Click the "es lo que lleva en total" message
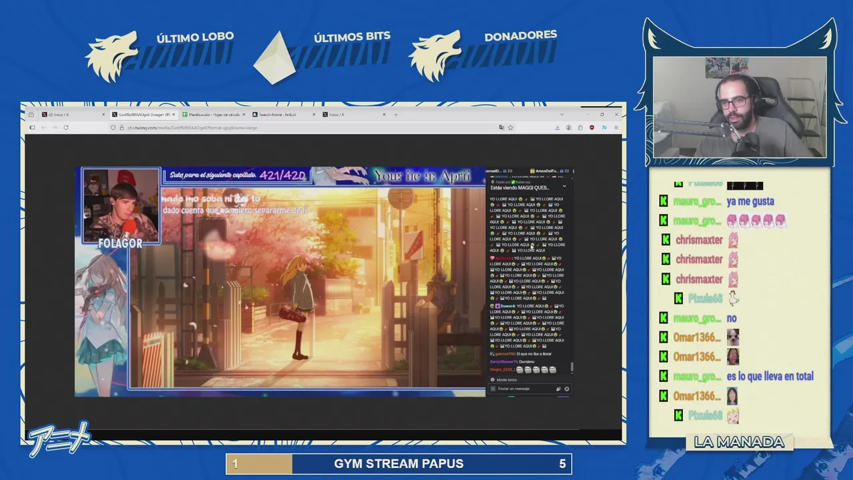 tap(770, 377)
